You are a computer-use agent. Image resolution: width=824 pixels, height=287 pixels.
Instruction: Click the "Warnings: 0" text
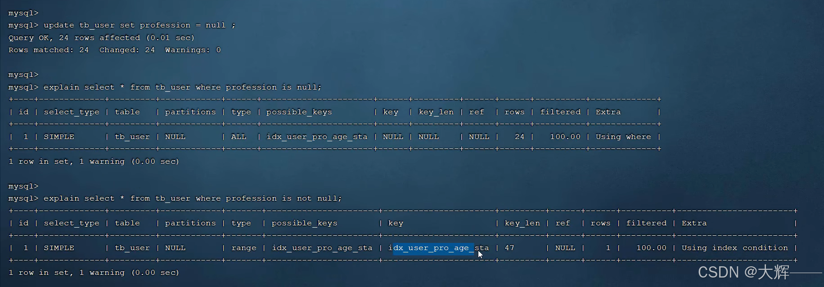193,50
